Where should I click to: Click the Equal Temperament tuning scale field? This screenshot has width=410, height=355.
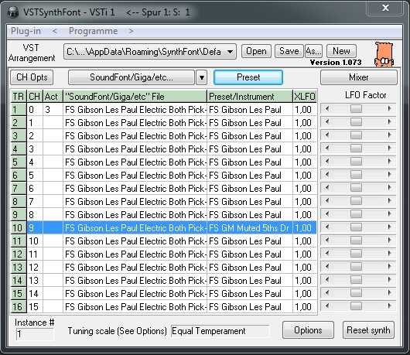pyautogui.click(x=220, y=331)
